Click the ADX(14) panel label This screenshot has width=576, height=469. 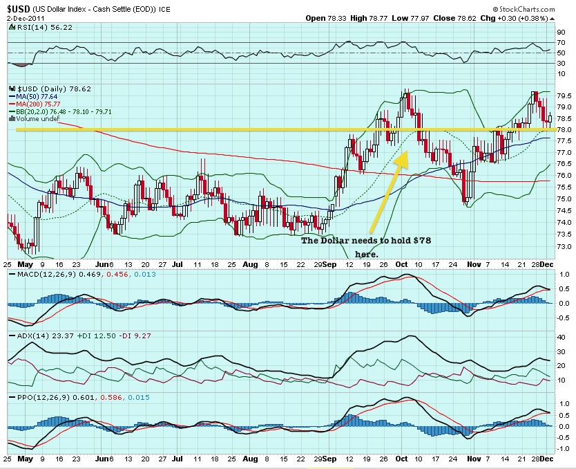(x=27, y=335)
